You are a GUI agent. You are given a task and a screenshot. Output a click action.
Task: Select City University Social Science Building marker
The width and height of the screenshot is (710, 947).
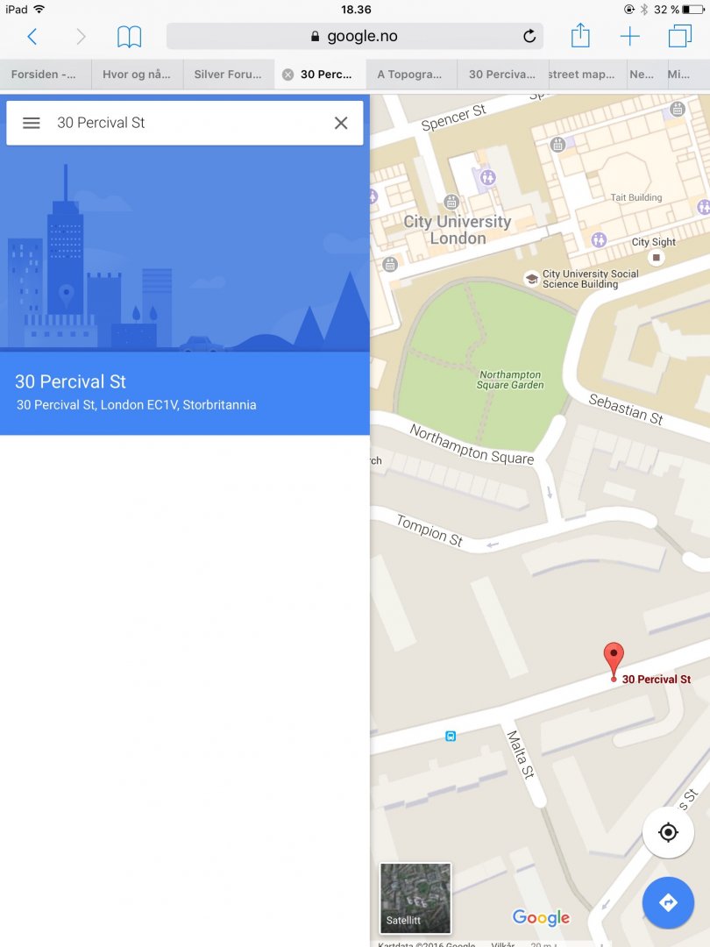(531, 279)
